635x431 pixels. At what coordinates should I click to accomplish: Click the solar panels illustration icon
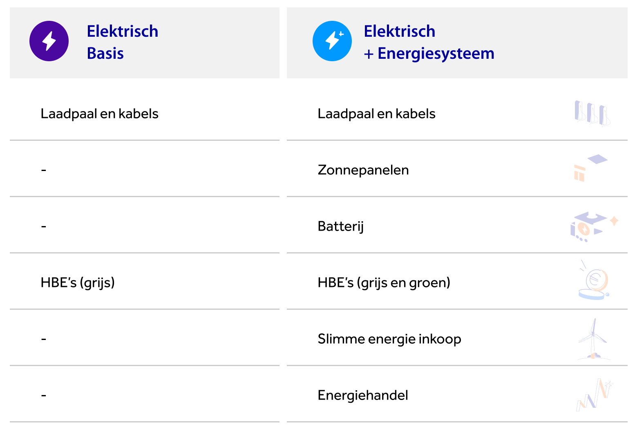pos(591,167)
